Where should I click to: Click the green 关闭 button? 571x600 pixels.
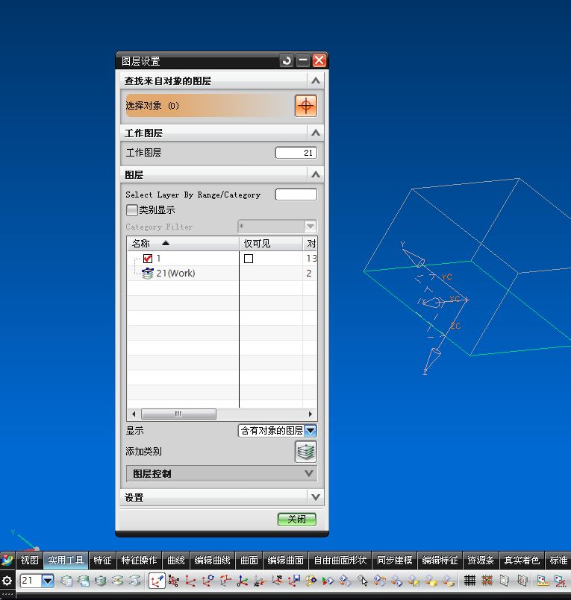click(296, 520)
